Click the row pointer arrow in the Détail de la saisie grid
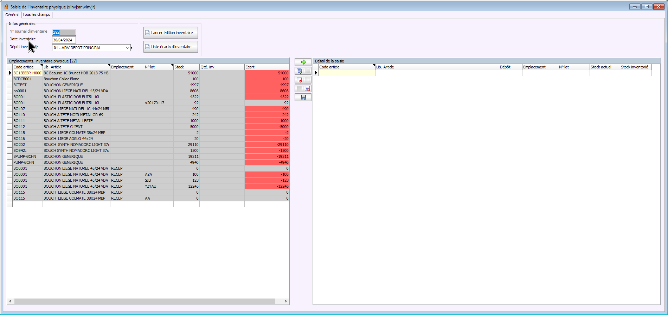The height and width of the screenshot is (315, 668). 316,73
